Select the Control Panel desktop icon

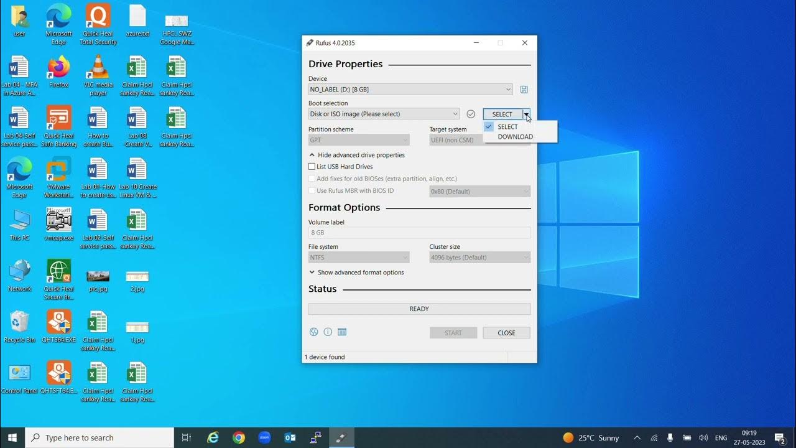pos(19,378)
